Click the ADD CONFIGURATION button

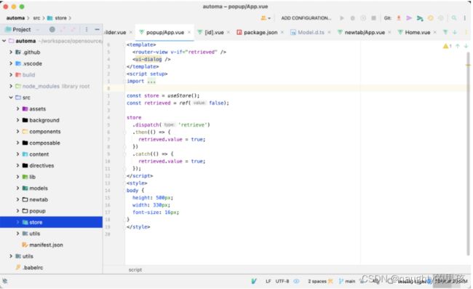pos(306,18)
